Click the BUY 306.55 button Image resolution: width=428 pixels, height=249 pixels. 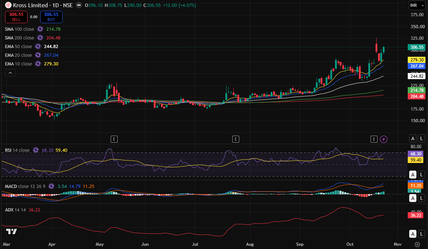coord(51,17)
